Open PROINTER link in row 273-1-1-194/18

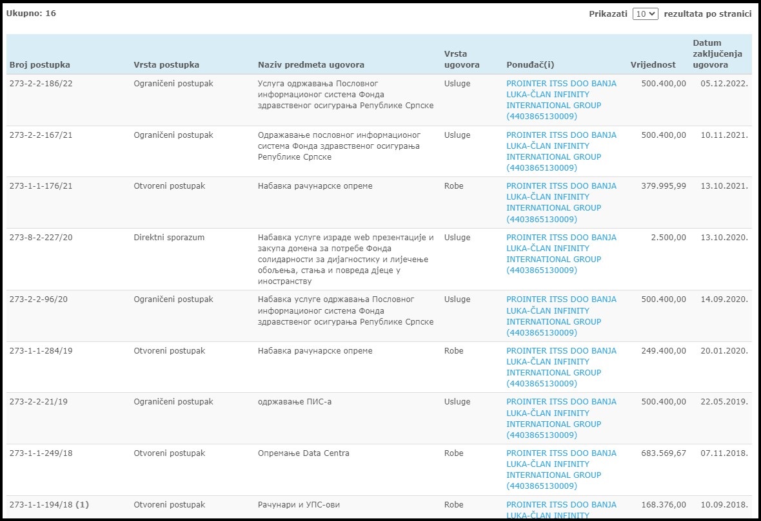(x=562, y=510)
